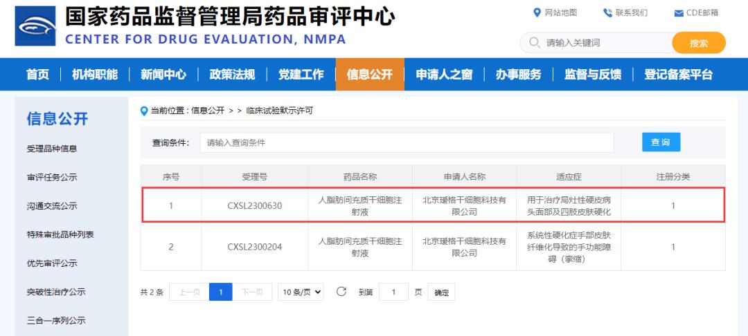Go to 首页 in the navigation bar
748x336 pixels.
37,74
